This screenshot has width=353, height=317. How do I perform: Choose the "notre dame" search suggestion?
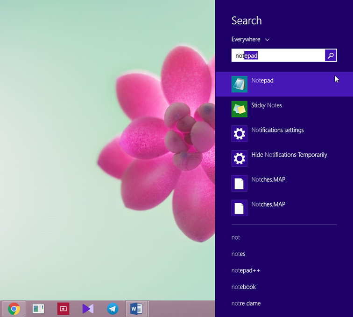point(246,303)
